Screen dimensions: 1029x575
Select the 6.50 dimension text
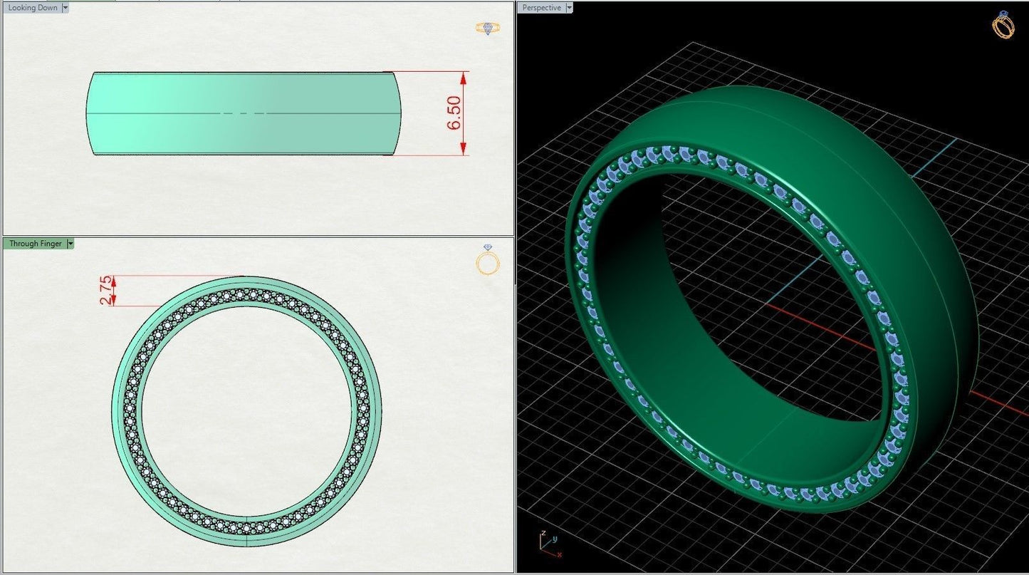tap(454, 113)
